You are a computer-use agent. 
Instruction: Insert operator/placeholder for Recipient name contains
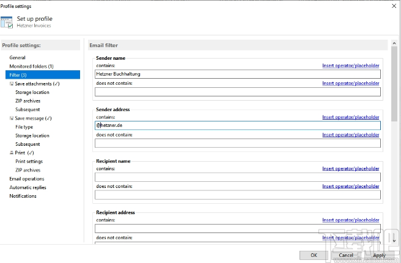point(350,168)
